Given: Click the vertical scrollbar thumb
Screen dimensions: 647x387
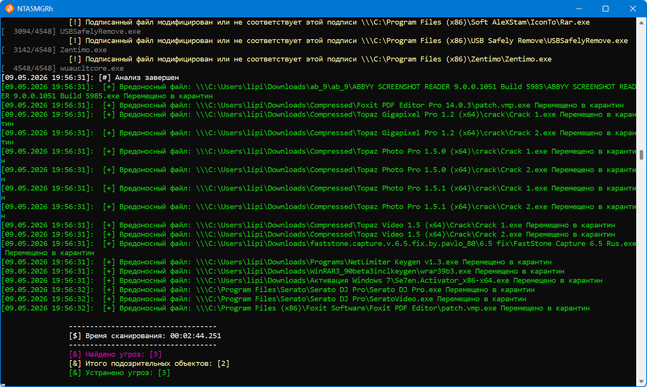Looking at the screenshot, I should click(x=641, y=155).
